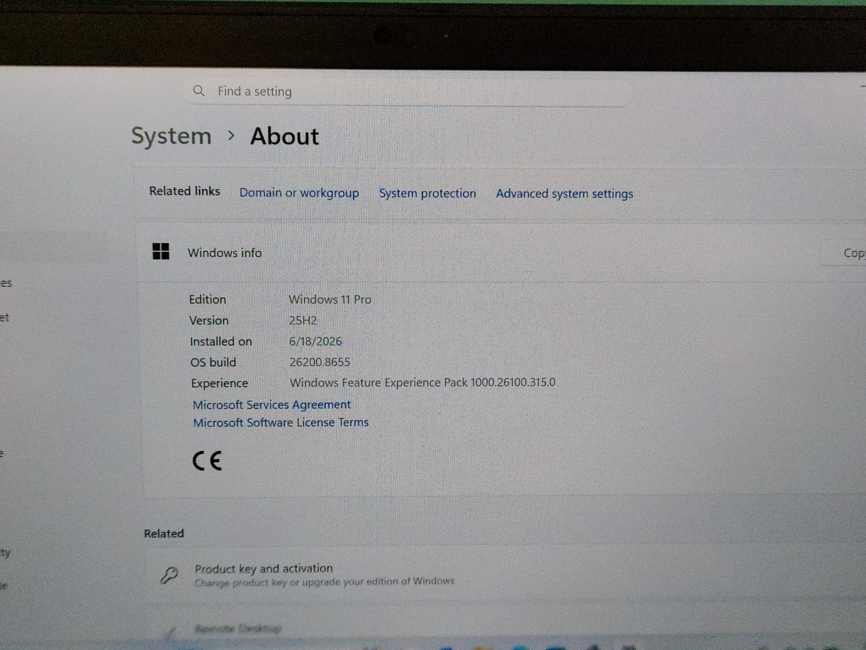Image resolution: width=866 pixels, height=650 pixels.
Task: Click the search magnifier icon
Action: (x=199, y=90)
